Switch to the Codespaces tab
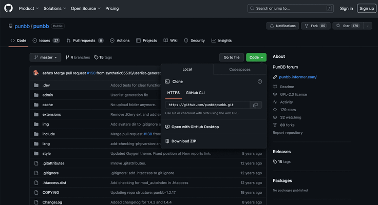Viewport: 378px width, 205px height. (x=240, y=69)
